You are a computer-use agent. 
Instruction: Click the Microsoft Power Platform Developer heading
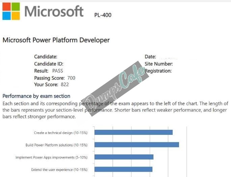pos(56,40)
